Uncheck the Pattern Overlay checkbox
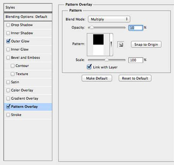This screenshot has height=165, width=174. point(8,107)
